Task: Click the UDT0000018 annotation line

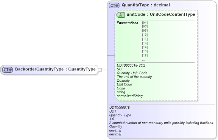Action: click(x=119, y=108)
